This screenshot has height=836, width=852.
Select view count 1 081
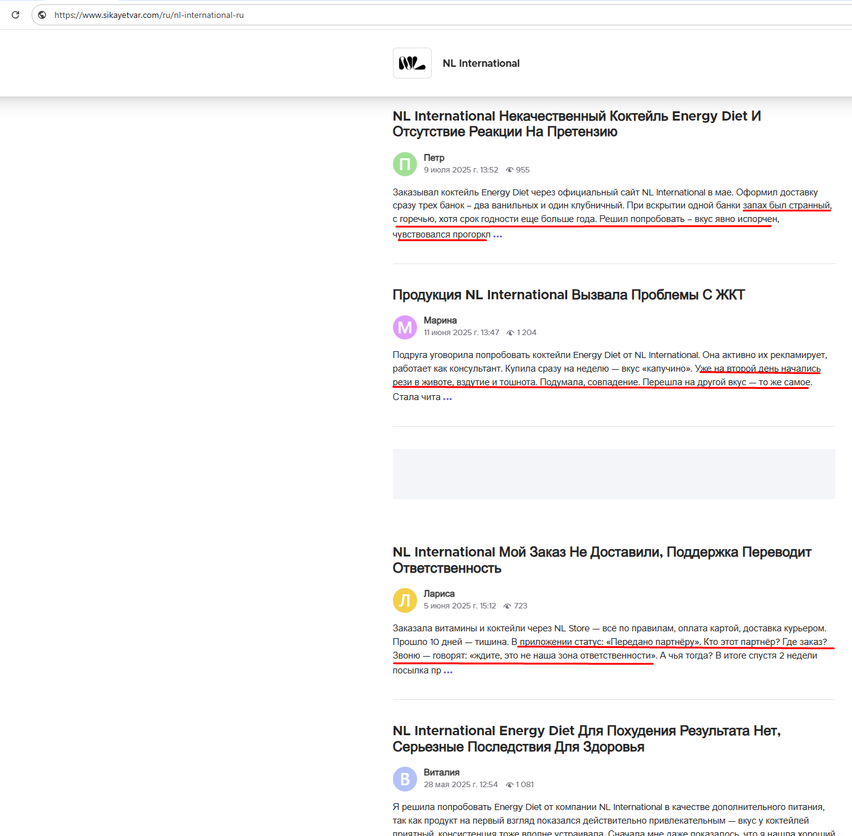[525, 784]
